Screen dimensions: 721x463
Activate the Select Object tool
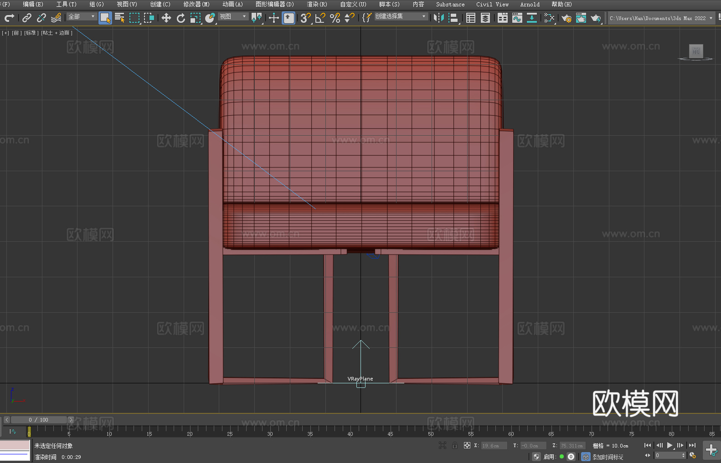click(105, 18)
